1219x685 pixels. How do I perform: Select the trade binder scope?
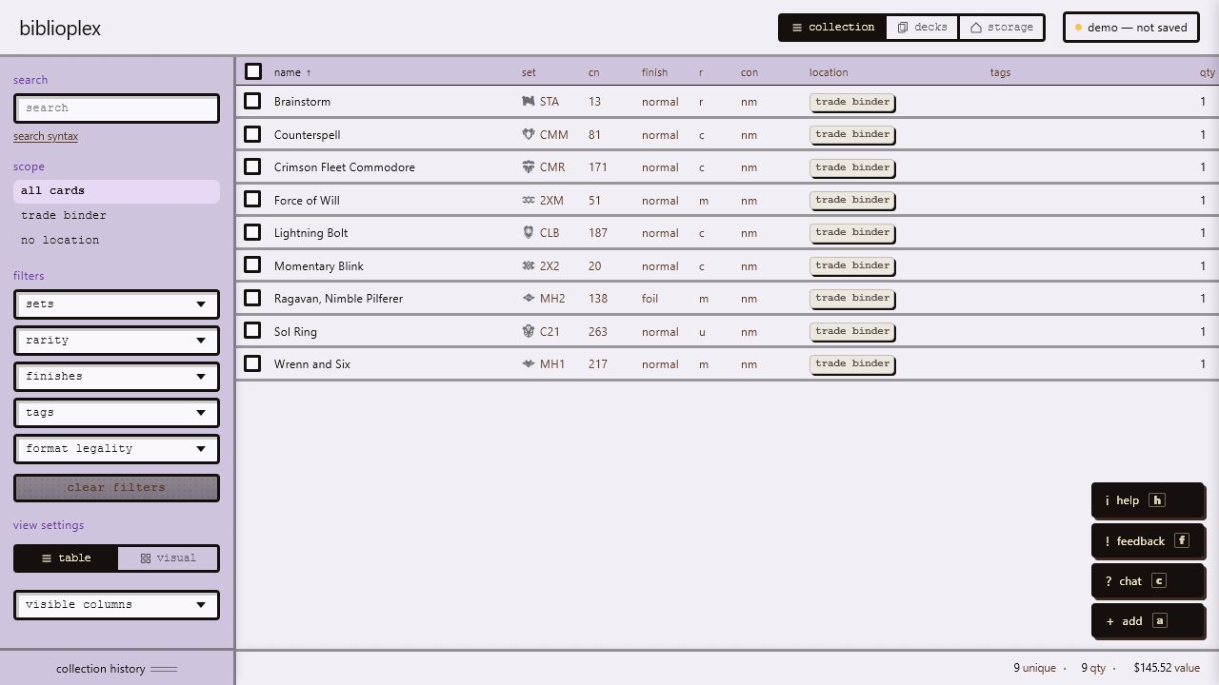pyautogui.click(x=116, y=216)
